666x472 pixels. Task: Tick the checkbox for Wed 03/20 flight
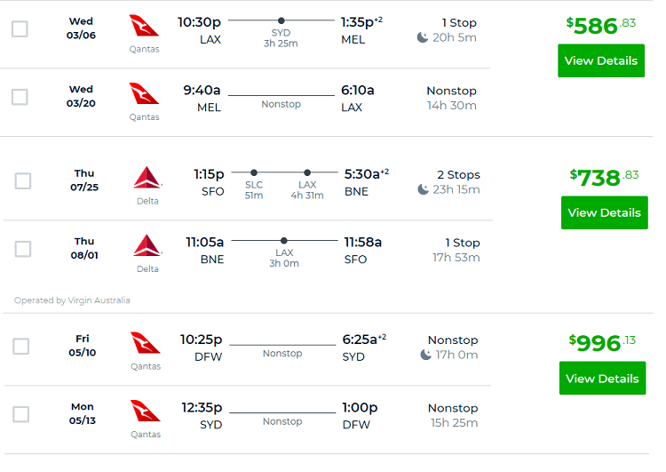click(20, 97)
